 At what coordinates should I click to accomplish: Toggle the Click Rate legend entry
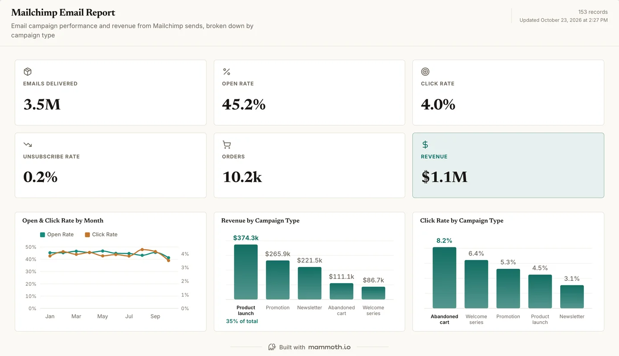[x=101, y=235]
